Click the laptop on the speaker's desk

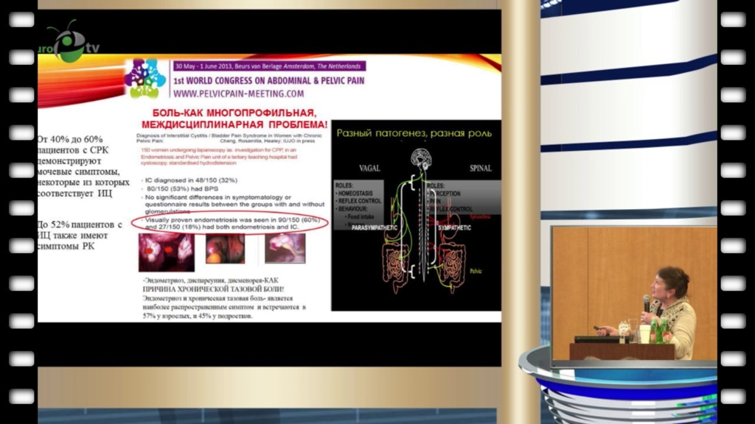click(596, 339)
